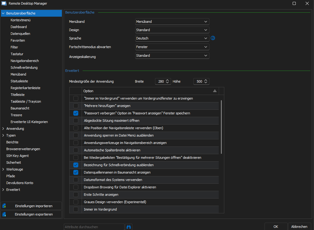Open Devolutions Konto settings
This screenshot has height=230, width=314.
19,183
